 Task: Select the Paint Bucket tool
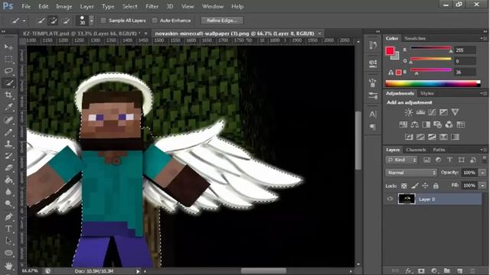pyautogui.click(x=8, y=180)
